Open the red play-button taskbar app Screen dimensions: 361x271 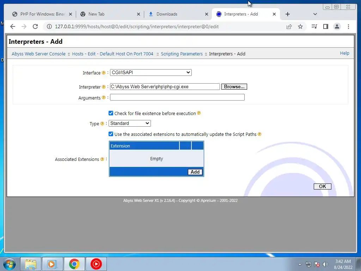96,264
